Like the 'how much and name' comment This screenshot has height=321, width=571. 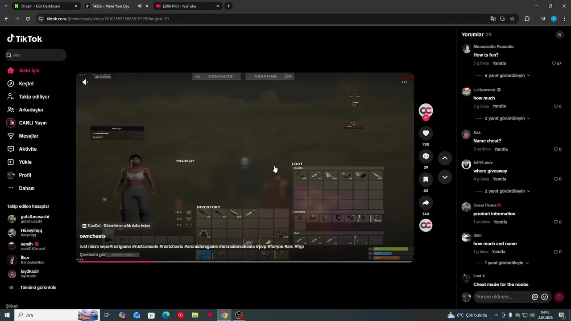[x=556, y=251]
